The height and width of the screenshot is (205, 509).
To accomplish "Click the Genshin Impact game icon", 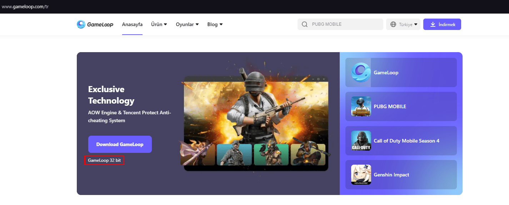I will 361,175.
